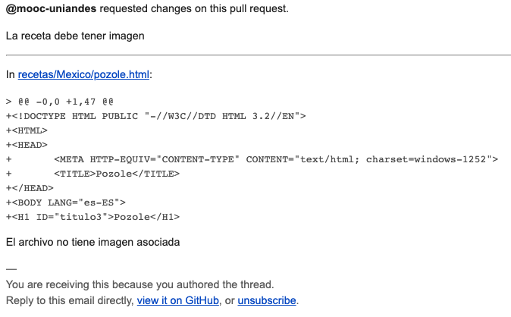Click the unsubscribe link

coord(267,300)
